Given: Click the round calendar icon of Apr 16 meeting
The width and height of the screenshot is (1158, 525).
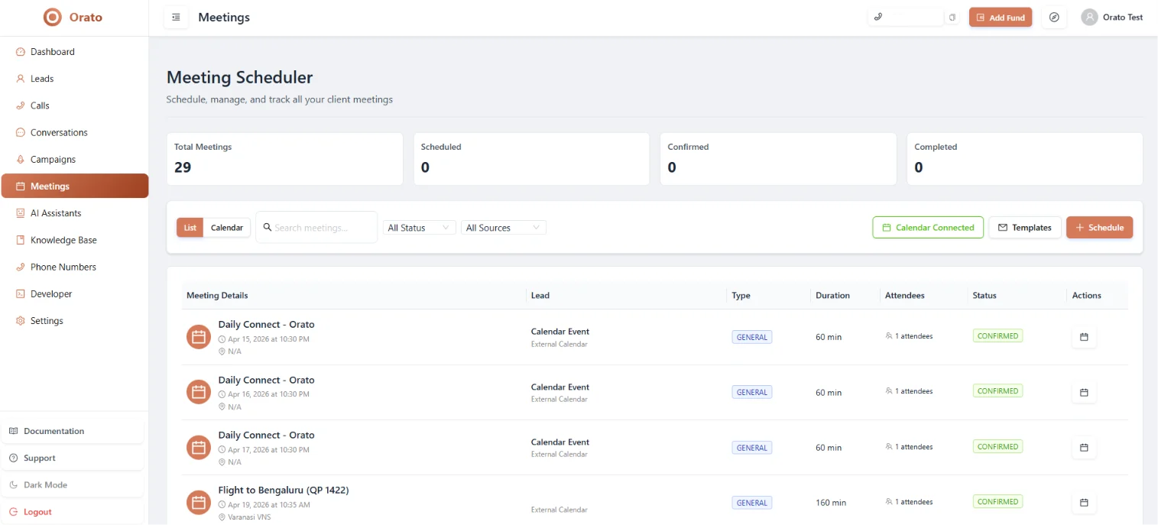Looking at the screenshot, I should [x=199, y=392].
